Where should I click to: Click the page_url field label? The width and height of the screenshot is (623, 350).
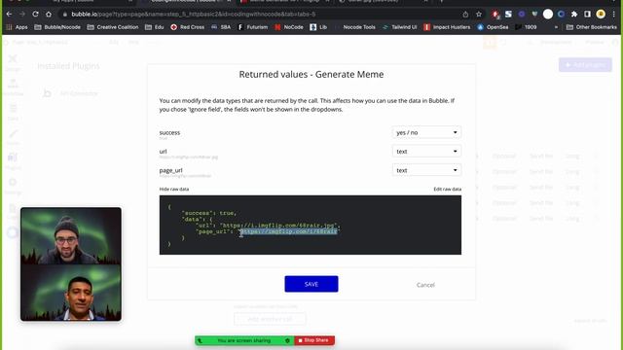(171, 170)
